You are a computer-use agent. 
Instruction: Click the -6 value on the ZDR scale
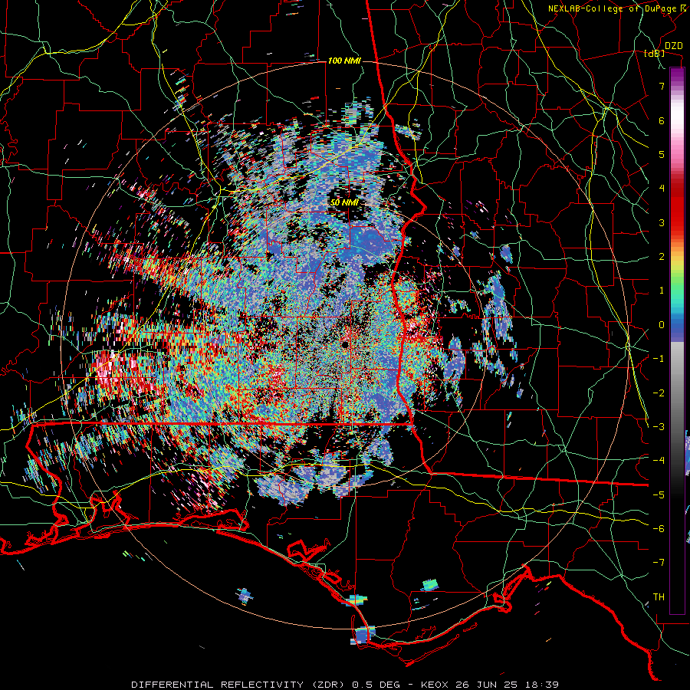[659, 528]
